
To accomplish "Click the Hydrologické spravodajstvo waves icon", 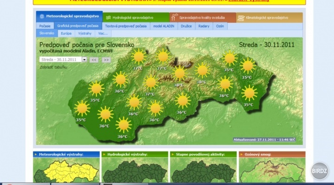I will tap(109, 18).
